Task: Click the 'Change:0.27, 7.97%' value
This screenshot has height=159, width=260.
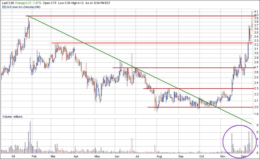Action: (x=28, y=3)
